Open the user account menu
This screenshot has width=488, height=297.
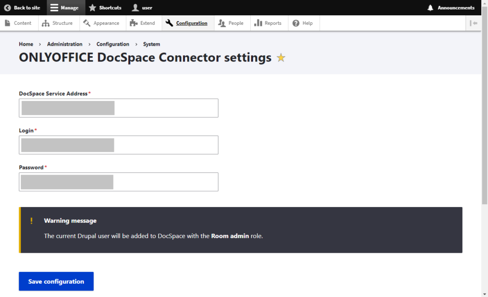(141, 8)
